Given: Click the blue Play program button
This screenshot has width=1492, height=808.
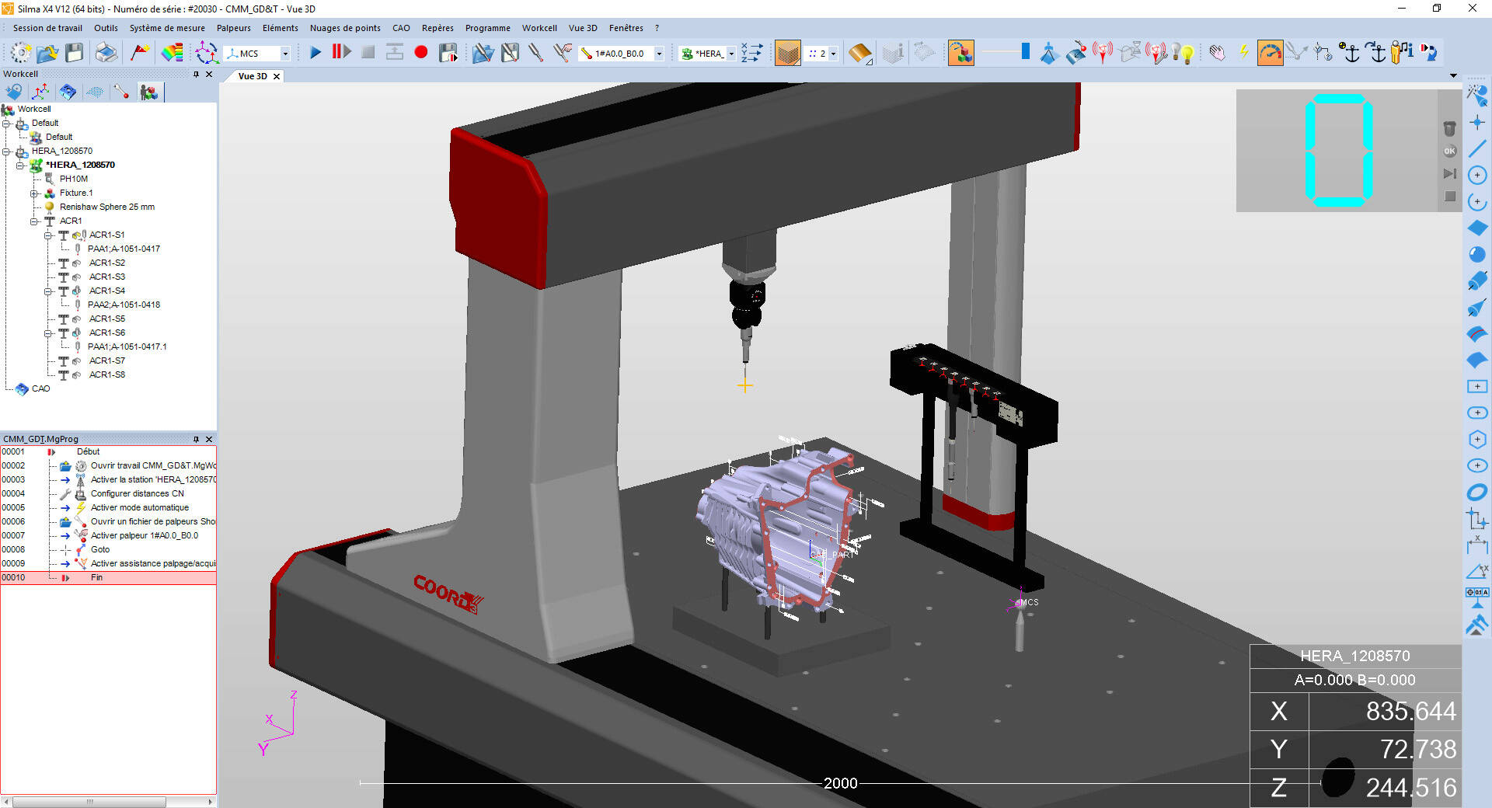Looking at the screenshot, I should coord(315,53).
